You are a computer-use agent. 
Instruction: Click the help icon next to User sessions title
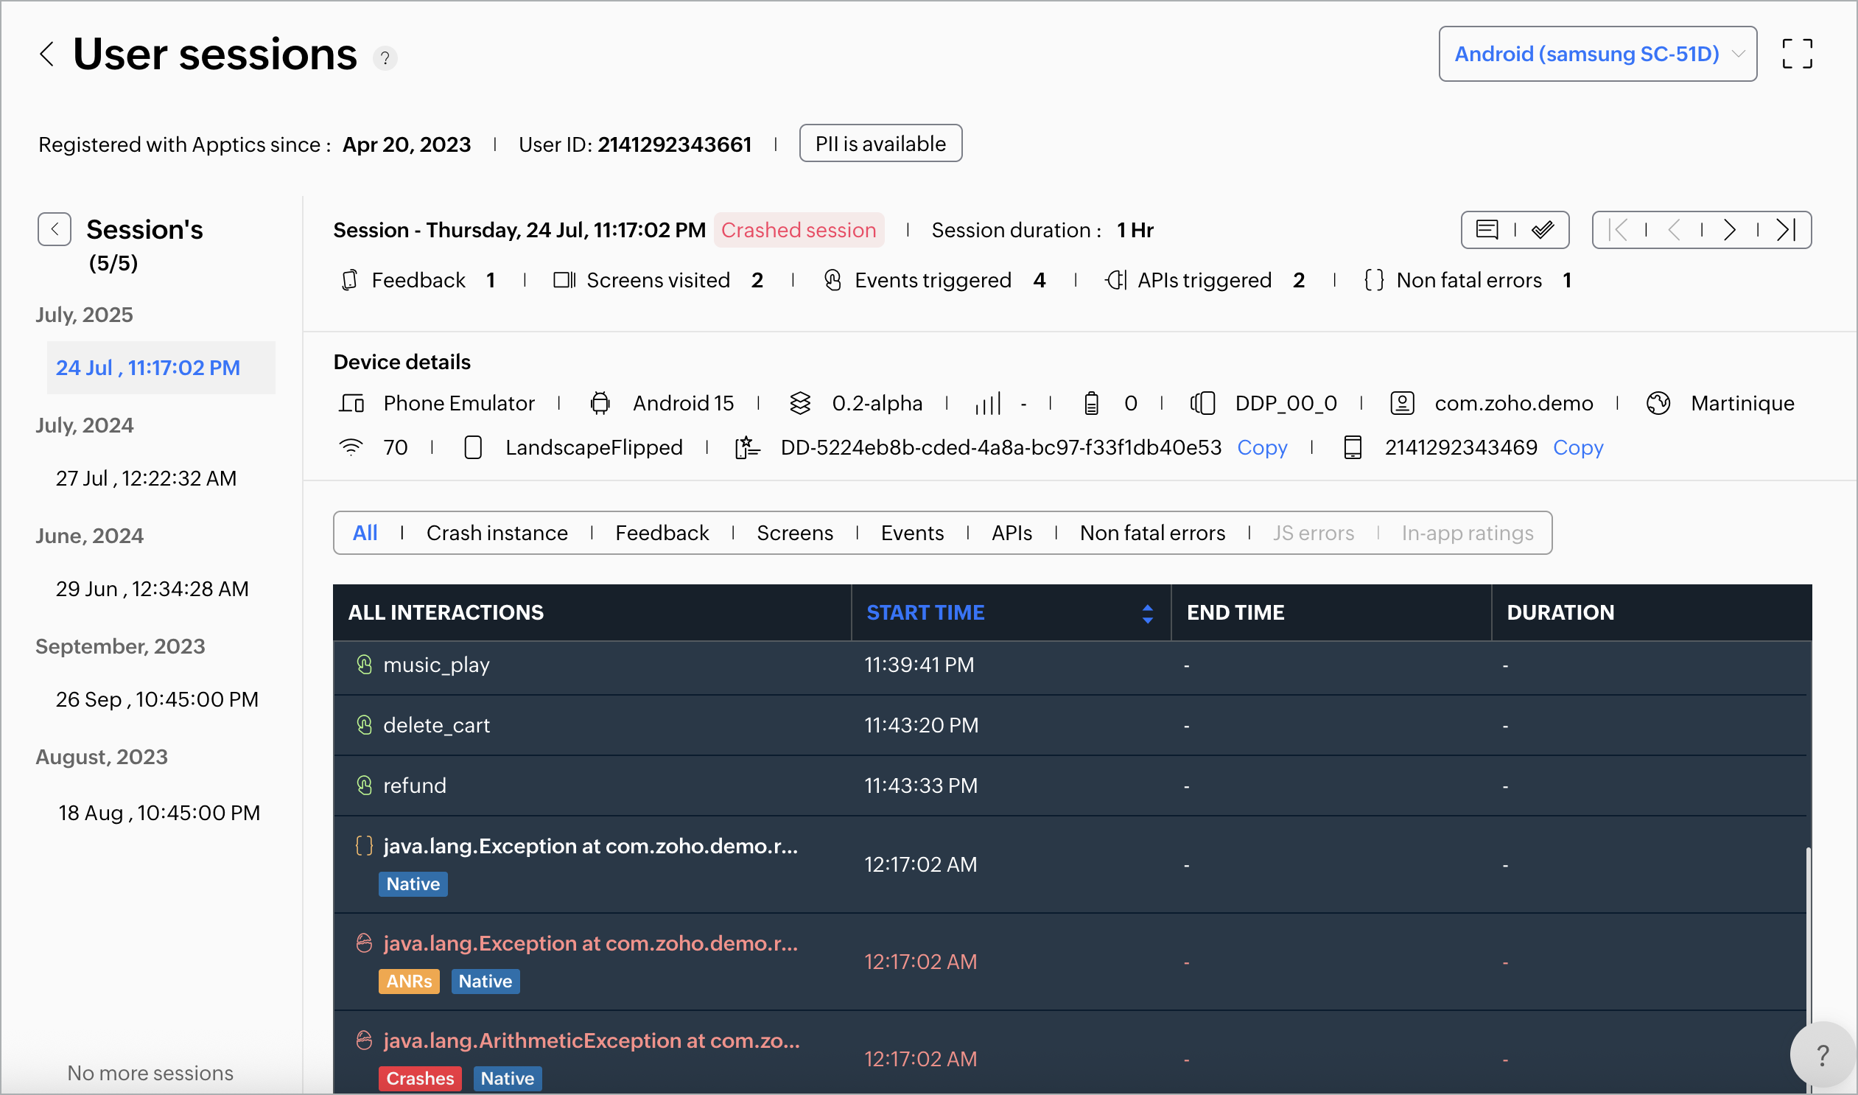(x=385, y=57)
